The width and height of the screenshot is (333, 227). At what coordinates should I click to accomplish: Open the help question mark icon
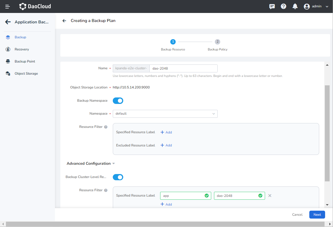(x=283, y=6)
